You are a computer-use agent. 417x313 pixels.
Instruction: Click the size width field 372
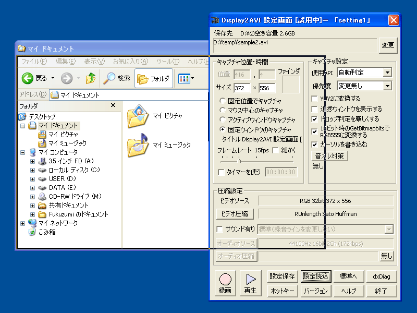coord(242,88)
